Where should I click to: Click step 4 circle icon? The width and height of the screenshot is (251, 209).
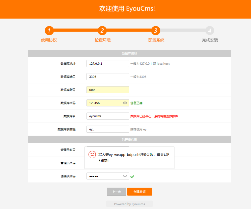(x=210, y=31)
